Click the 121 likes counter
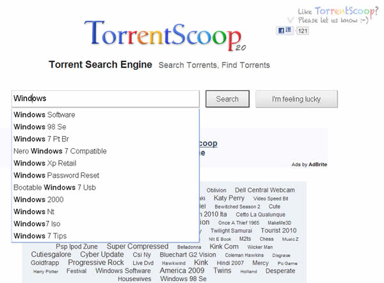 [303, 31]
